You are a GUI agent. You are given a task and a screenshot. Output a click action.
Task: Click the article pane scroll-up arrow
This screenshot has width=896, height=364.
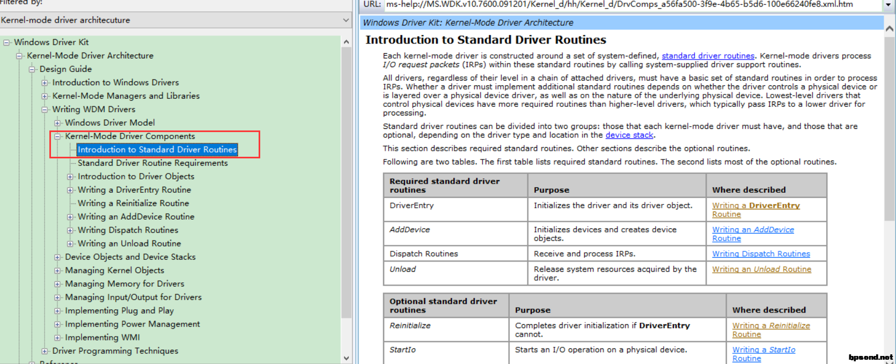click(890, 29)
